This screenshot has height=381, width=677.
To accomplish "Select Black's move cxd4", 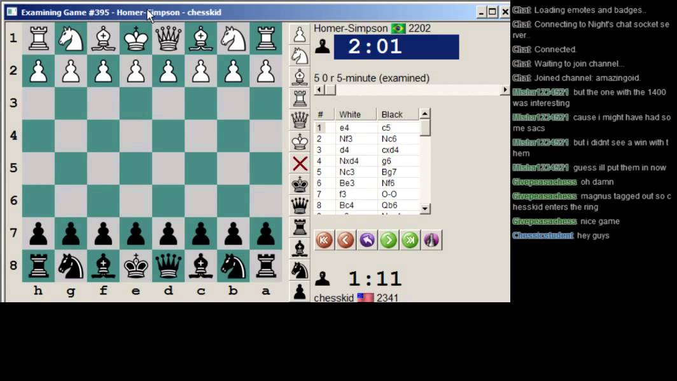I will (x=390, y=150).
